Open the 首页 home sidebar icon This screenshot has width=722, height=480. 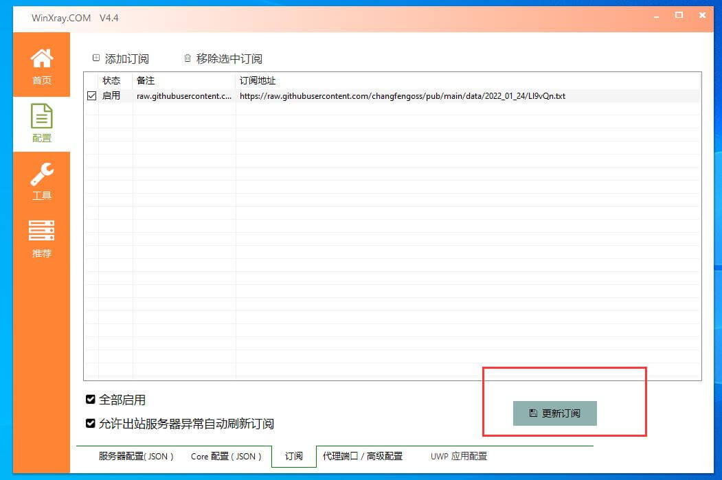point(41,66)
